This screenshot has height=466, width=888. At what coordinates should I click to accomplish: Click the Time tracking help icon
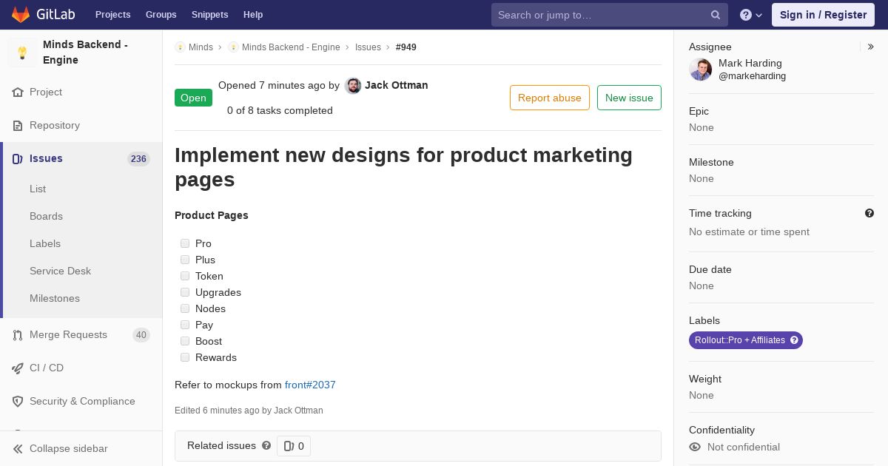pos(869,213)
